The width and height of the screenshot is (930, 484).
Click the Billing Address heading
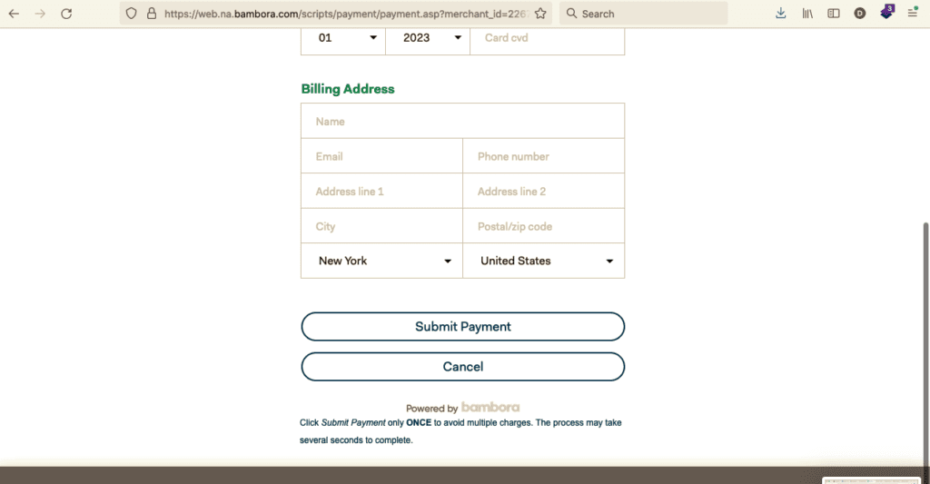tap(348, 89)
